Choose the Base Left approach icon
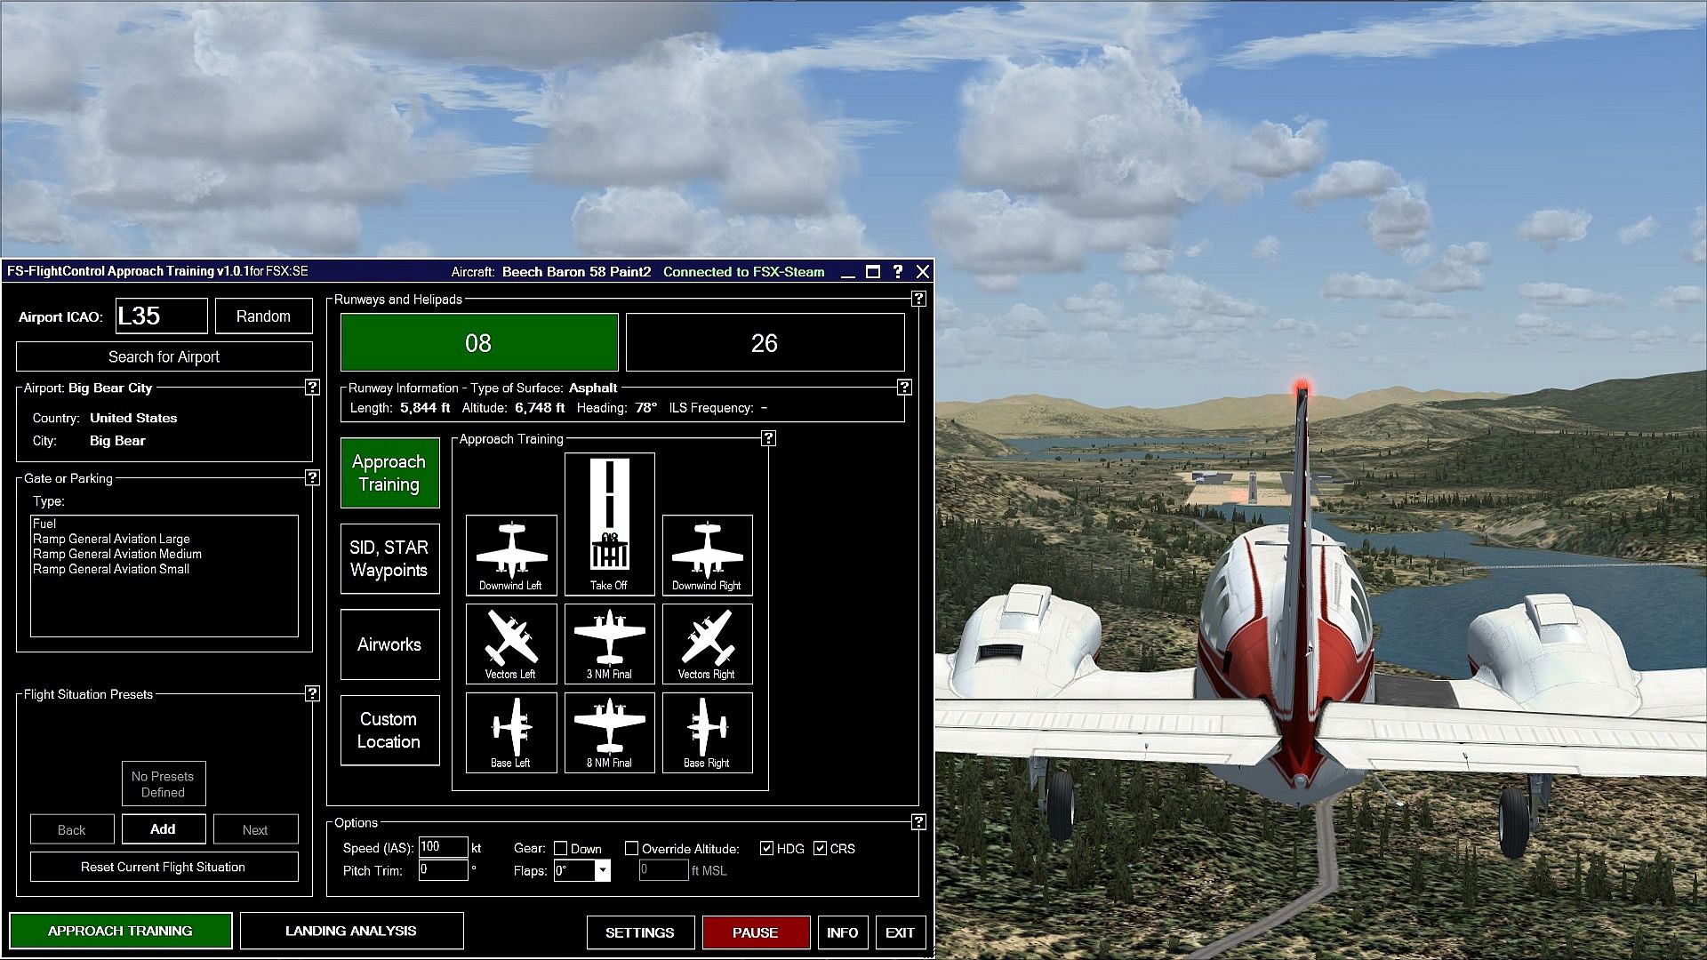The height and width of the screenshot is (960, 1707). (x=511, y=732)
